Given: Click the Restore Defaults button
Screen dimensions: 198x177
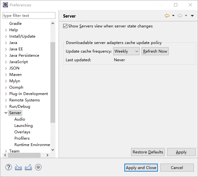Looking at the screenshot, I should point(148,152).
